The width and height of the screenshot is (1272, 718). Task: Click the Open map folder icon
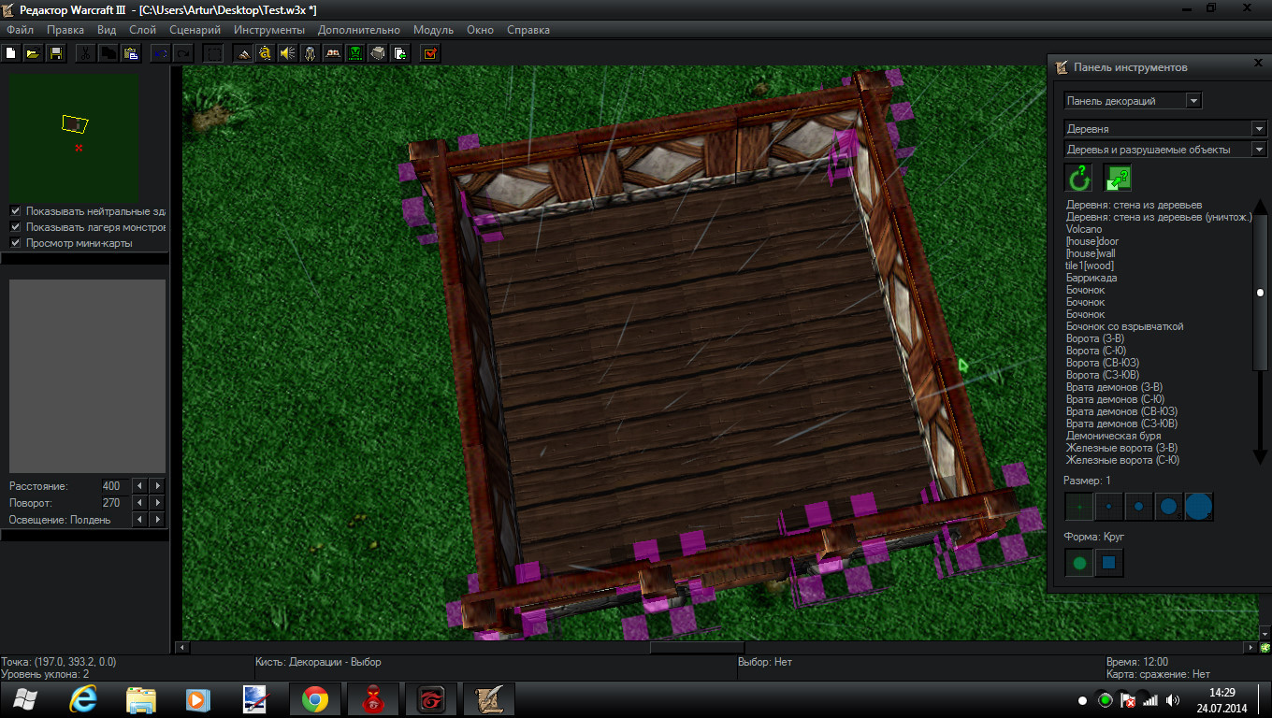pyautogui.click(x=33, y=53)
